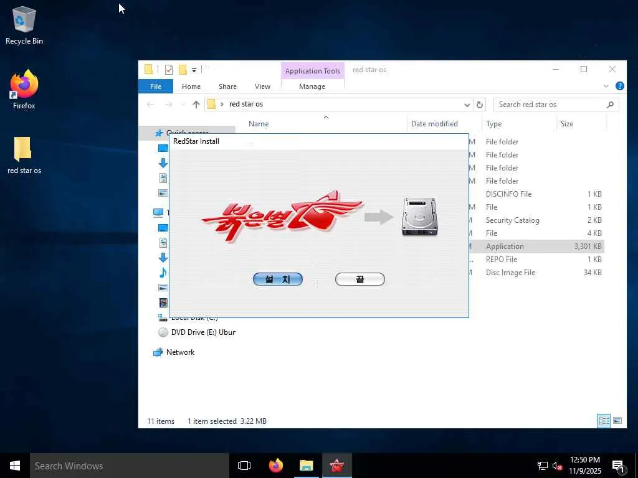Sort by the Name column header

pos(259,124)
